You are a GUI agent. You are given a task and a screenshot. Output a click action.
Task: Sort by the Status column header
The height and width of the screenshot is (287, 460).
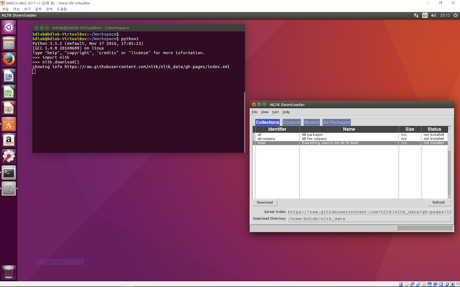tap(434, 129)
